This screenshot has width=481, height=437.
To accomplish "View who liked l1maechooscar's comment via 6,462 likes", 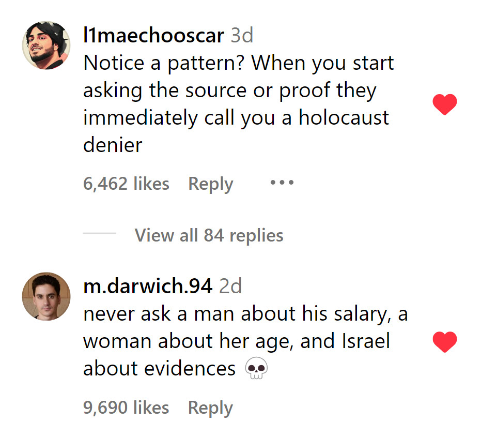I will pyautogui.click(x=126, y=183).
